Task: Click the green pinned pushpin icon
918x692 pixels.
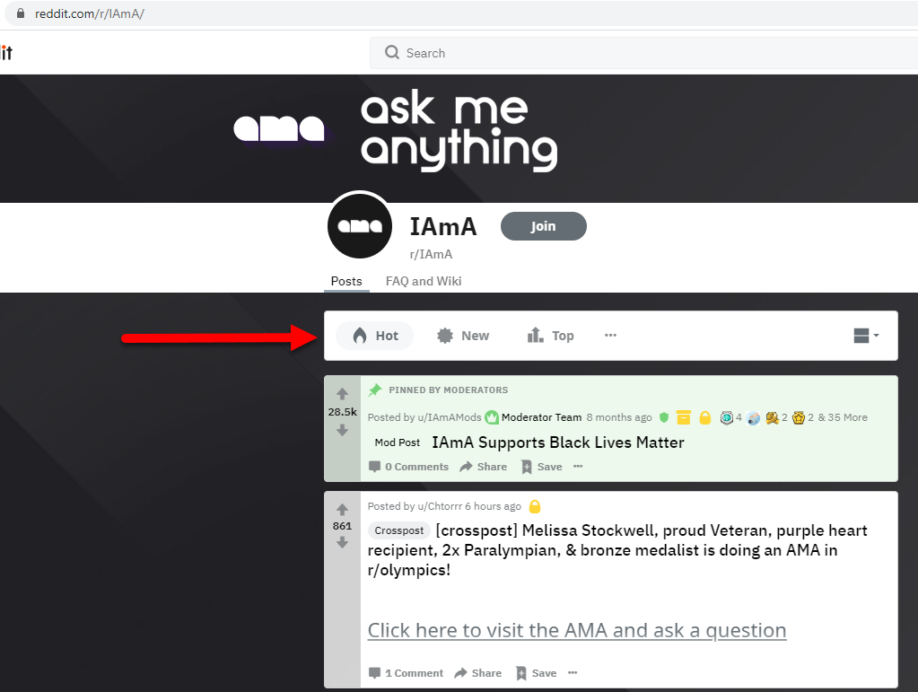Action: pos(375,390)
